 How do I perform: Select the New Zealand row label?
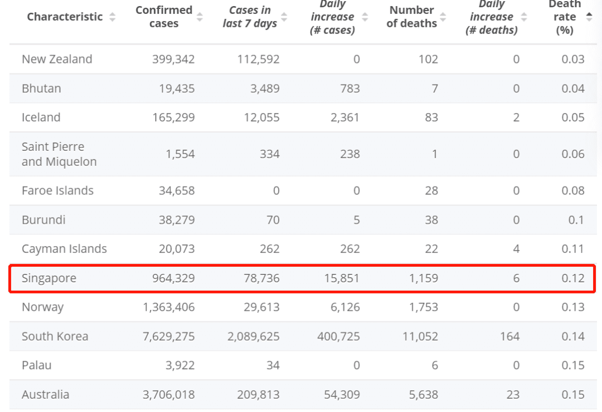(x=57, y=59)
